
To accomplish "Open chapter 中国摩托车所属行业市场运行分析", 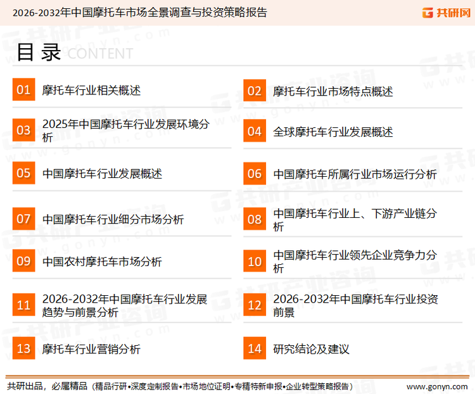I will [x=355, y=174].
